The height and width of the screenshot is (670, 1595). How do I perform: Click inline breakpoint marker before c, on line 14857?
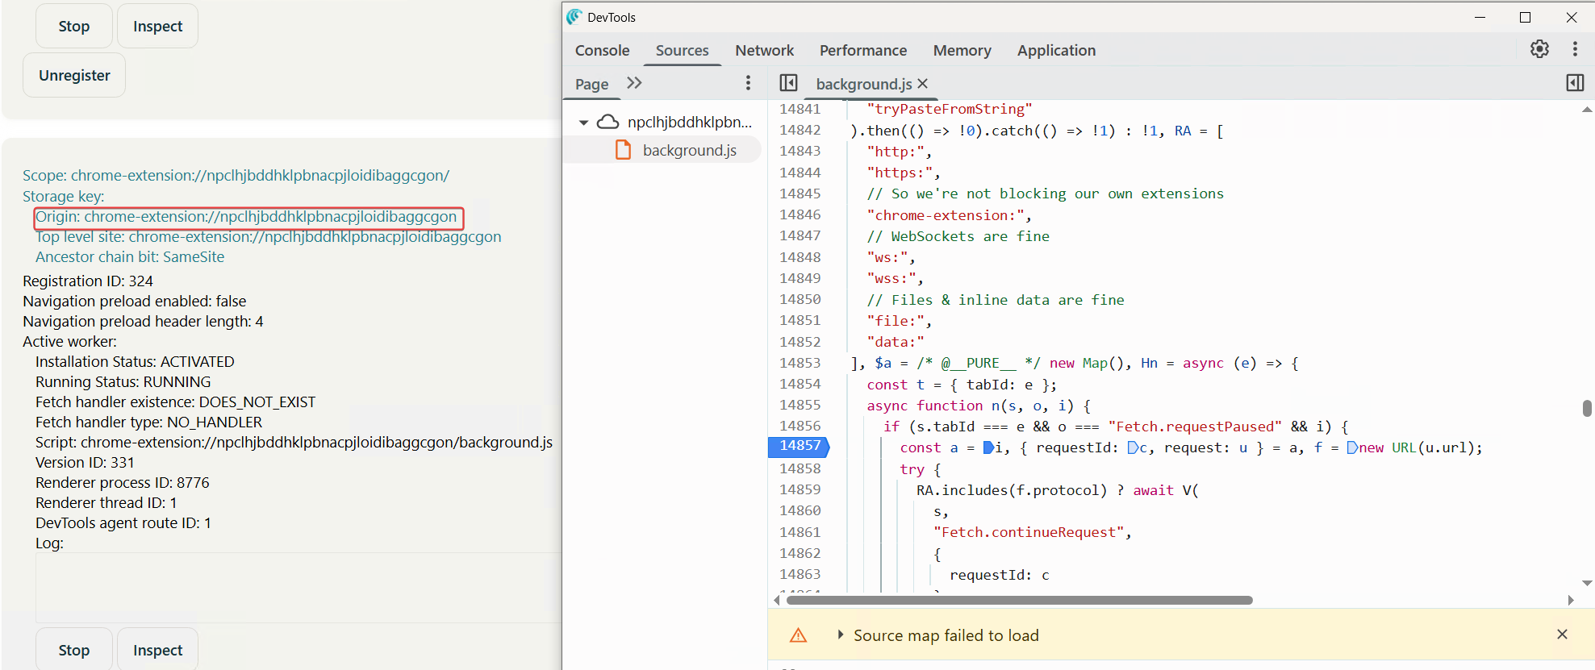coord(1133,447)
